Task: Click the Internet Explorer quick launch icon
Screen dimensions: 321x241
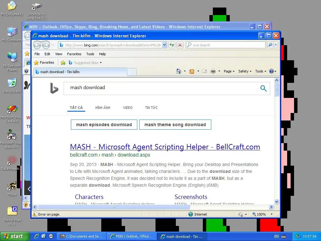Action: [x=37, y=236]
